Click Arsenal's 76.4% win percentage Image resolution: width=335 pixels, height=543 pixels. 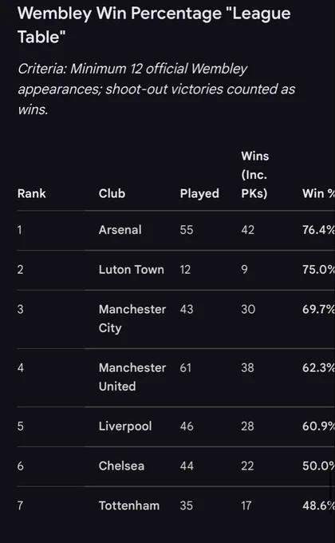point(318,230)
